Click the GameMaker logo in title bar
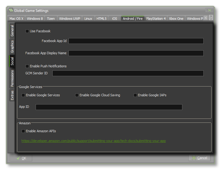This screenshot has width=221, height=170. [x=11, y=11]
